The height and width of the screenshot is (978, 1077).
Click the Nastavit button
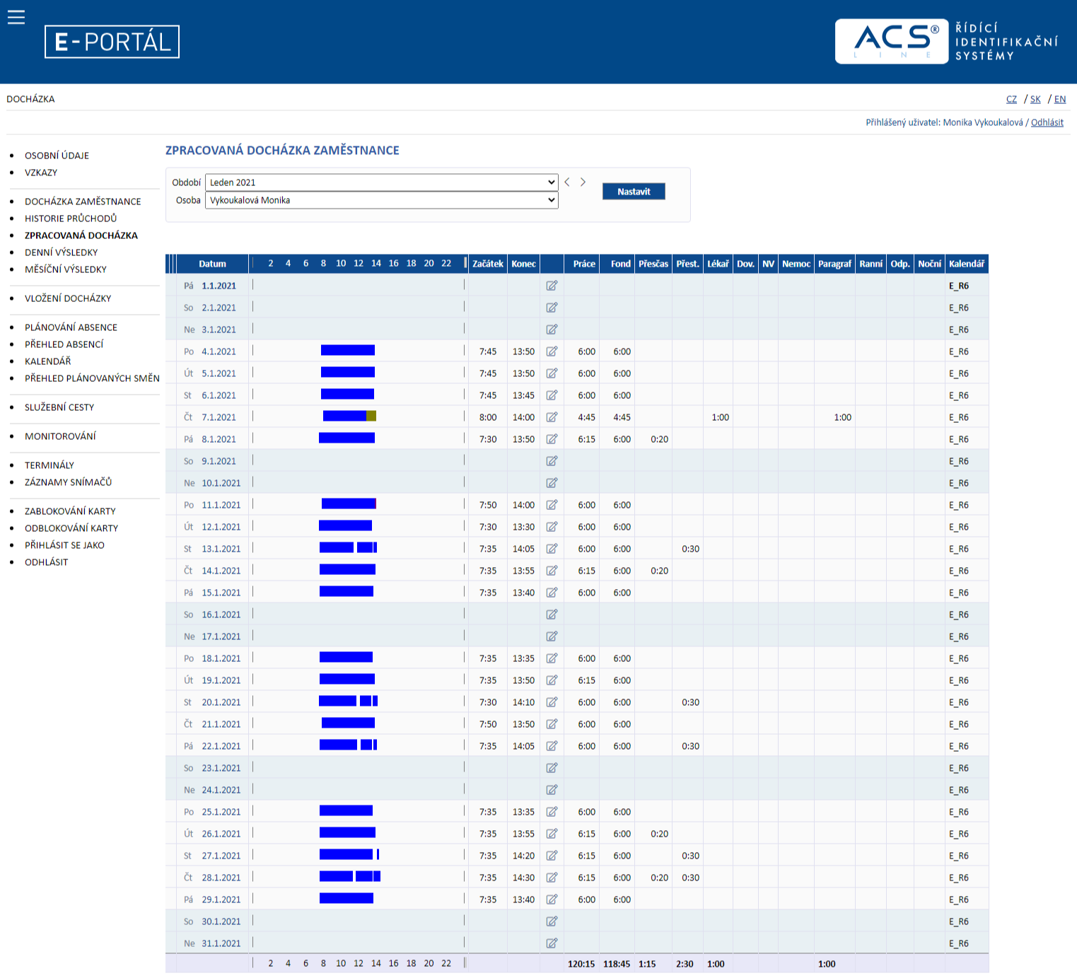pyautogui.click(x=634, y=192)
